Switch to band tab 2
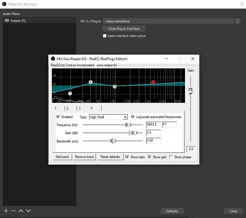Viewport: 246px width, 218px height. [71, 109]
